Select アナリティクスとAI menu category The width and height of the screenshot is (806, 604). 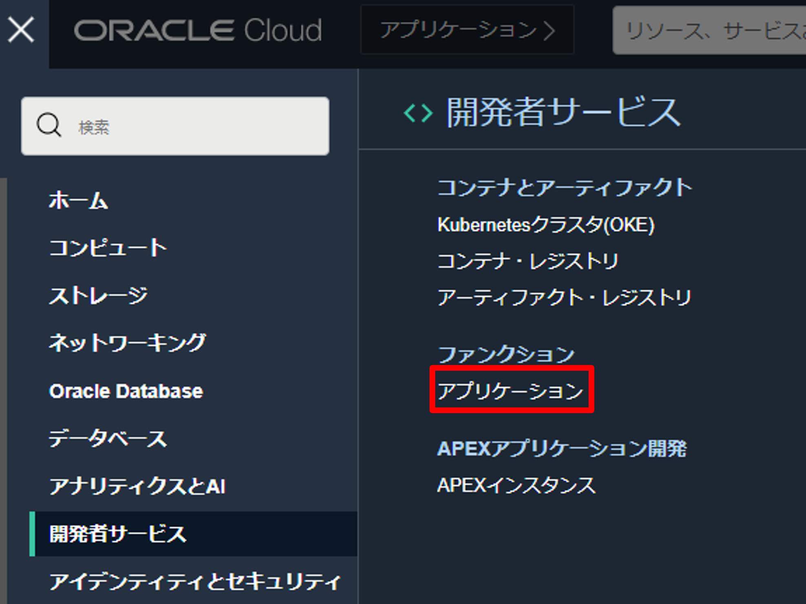coord(137,486)
